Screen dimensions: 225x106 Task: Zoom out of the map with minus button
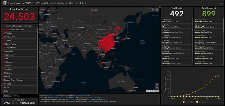coord(157,88)
